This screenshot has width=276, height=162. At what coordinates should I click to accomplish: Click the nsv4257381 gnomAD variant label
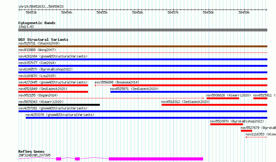tap(53, 108)
